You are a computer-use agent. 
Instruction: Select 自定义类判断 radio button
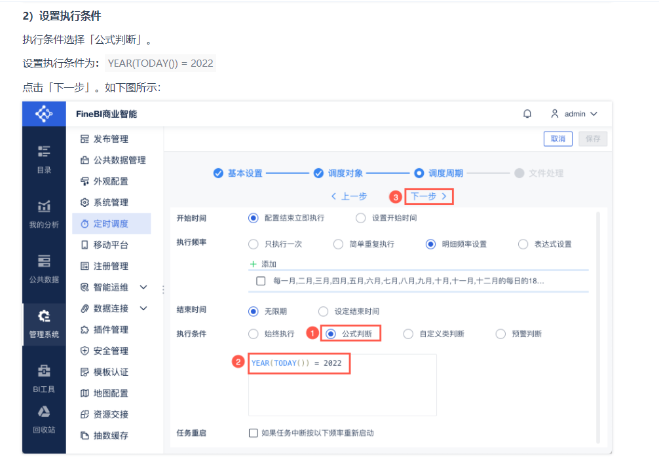click(408, 334)
